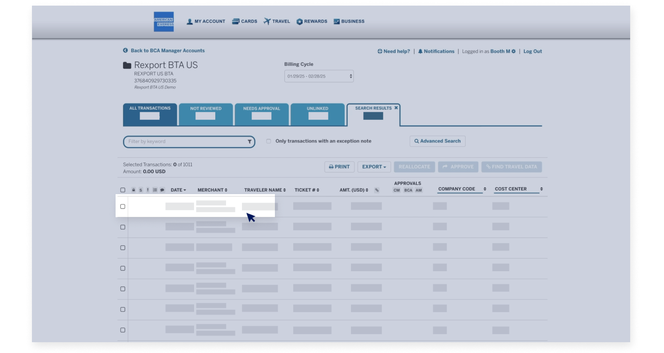Click the filter funnel icon in keyword field
This screenshot has height=353, width=664.
(249, 141)
